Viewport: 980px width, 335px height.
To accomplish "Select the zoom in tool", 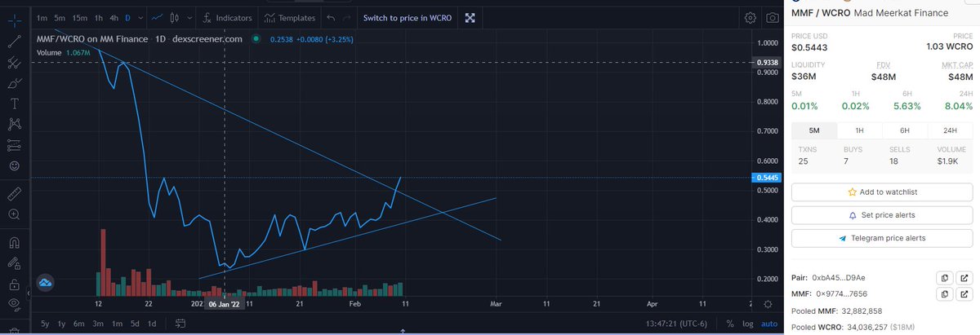I will pyautogui.click(x=14, y=215).
